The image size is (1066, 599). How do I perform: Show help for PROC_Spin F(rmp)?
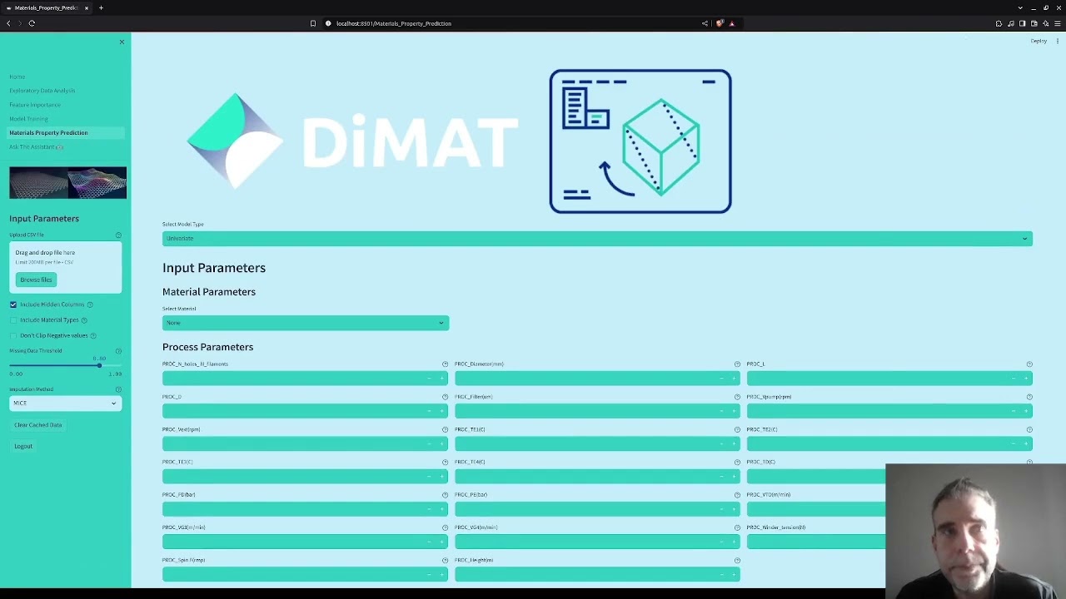click(x=445, y=561)
